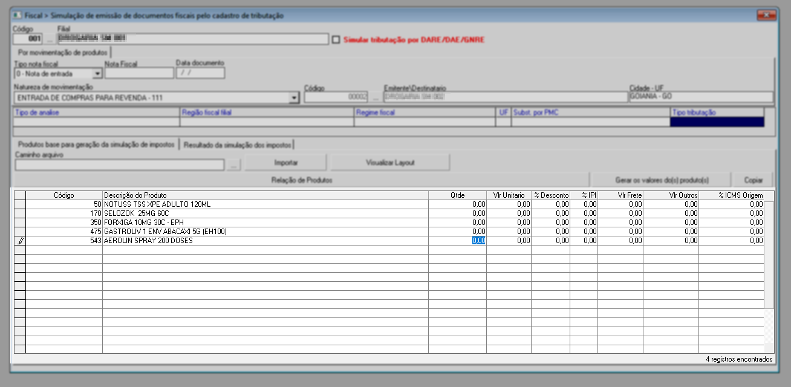Viewport: 791px width, 387px height.
Task: Click the pencil edit marker on the AEROLIN row
Action: [x=20, y=241]
